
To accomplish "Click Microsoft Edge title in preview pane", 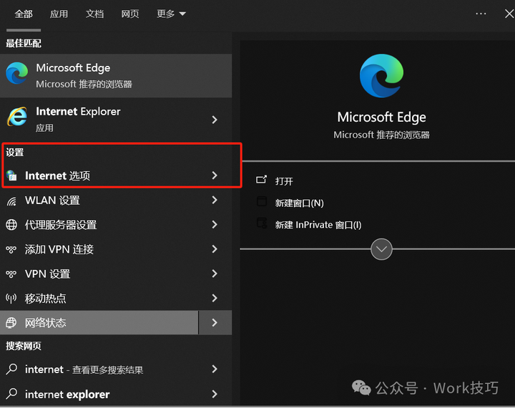I will pos(381,117).
